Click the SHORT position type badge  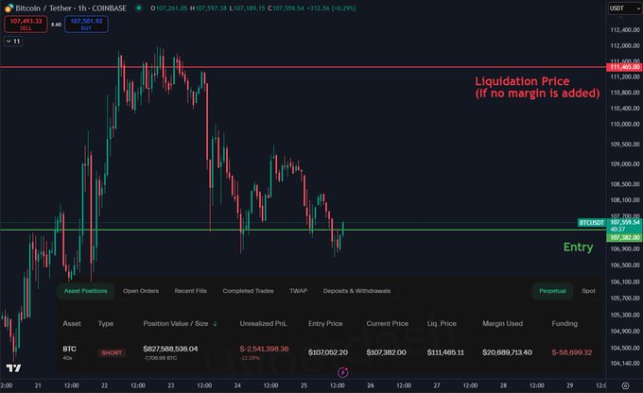pos(112,352)
